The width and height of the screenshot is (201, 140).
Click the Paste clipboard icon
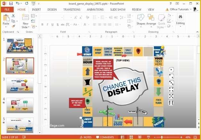tap(6, 18)
